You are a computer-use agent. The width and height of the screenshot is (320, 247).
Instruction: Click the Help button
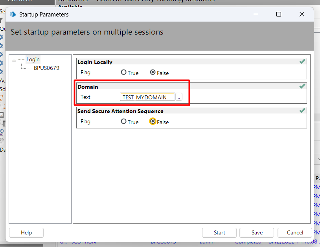[26, 232]
